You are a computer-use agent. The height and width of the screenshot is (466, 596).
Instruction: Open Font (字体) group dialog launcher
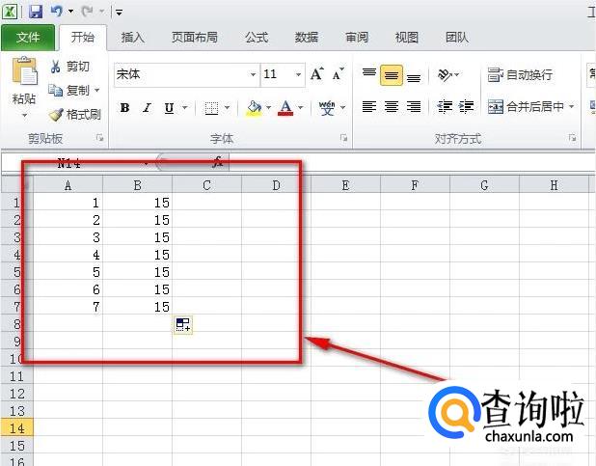[343, 138]
